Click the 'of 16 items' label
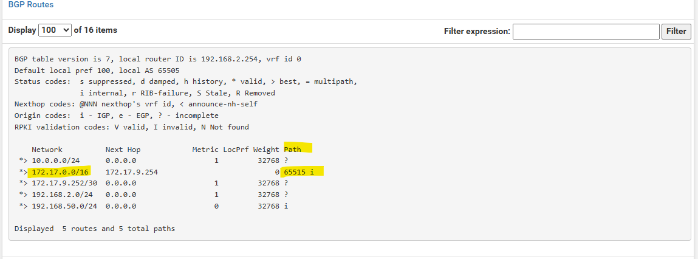The height and width of the screenshot is (259, 698). [95, 30]
